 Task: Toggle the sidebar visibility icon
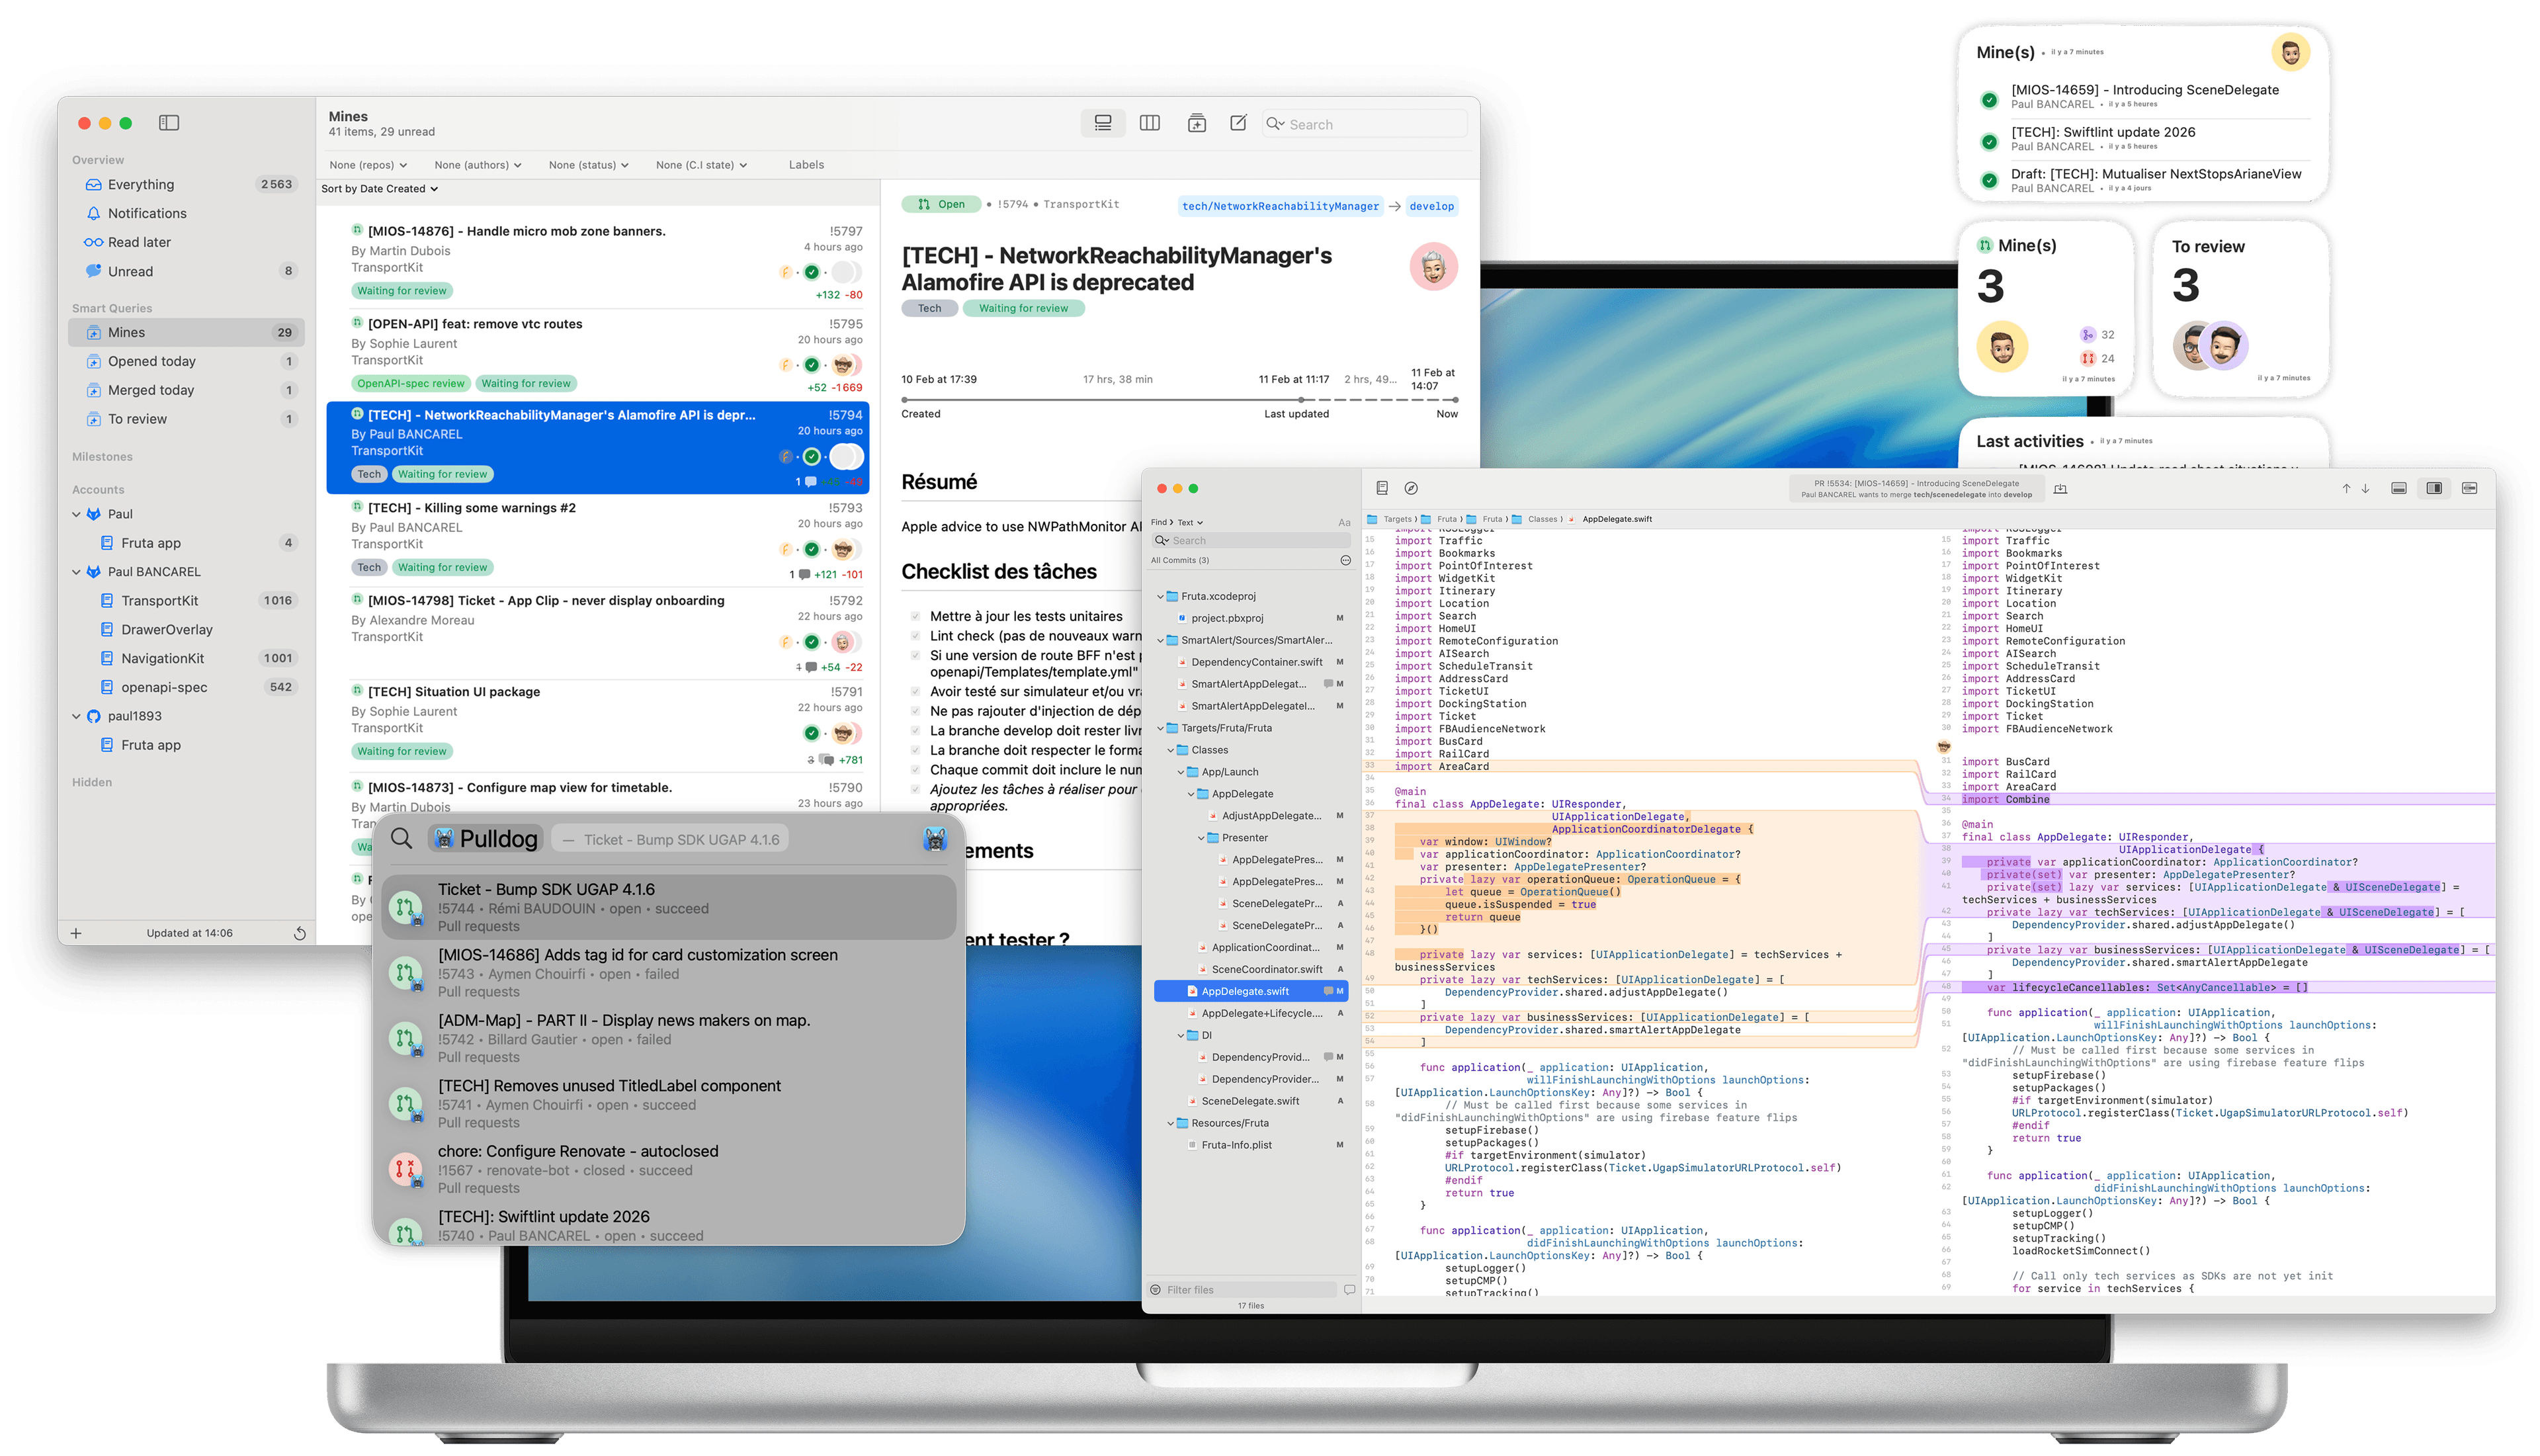tap(169, 123)
